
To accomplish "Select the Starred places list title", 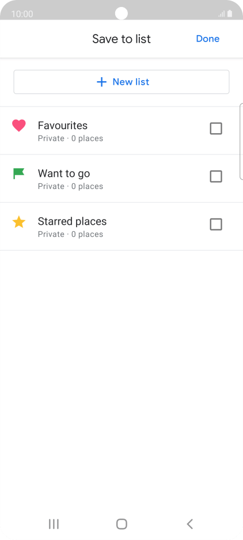I will pos(73,221).
